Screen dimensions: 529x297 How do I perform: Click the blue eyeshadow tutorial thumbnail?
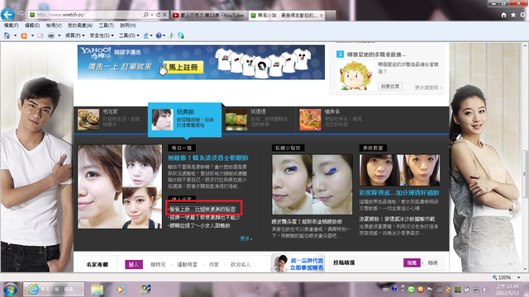click(312, 185)
